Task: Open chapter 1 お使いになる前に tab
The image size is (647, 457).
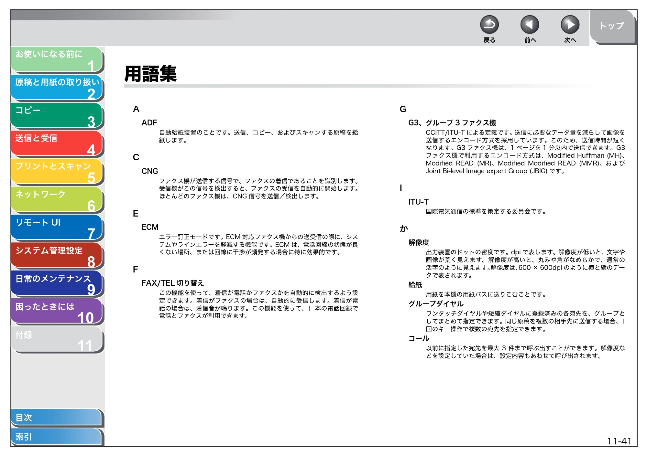Action: [56, 59]
